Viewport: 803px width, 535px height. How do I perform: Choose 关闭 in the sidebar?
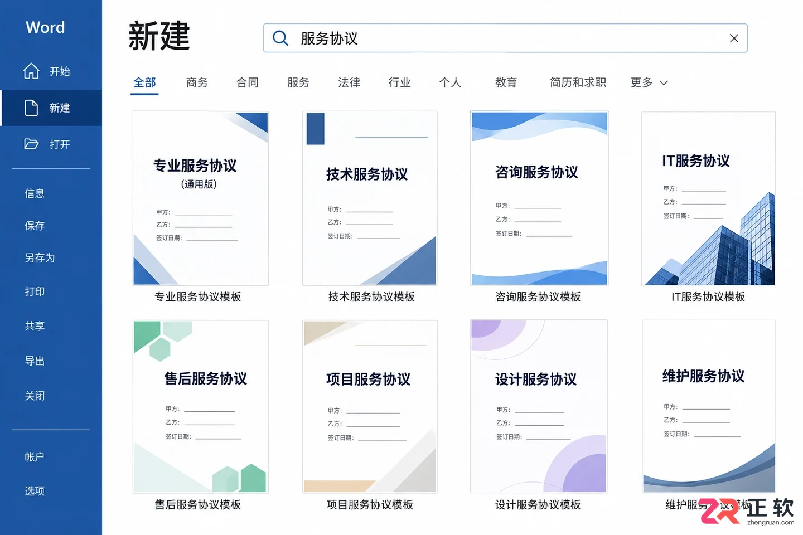tap(35, 396)
